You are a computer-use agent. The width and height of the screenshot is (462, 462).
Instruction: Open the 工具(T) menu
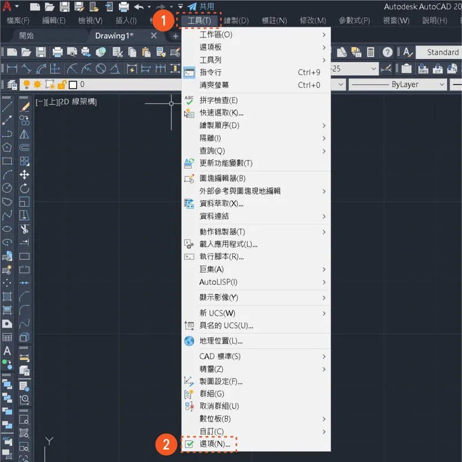coord(199,21)
